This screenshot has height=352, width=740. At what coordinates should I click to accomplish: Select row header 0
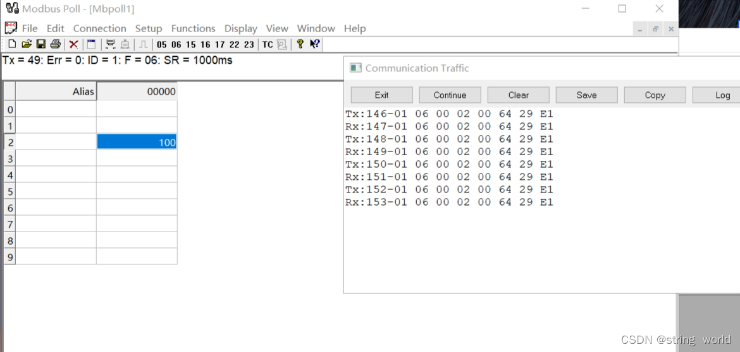coord(10,110)
